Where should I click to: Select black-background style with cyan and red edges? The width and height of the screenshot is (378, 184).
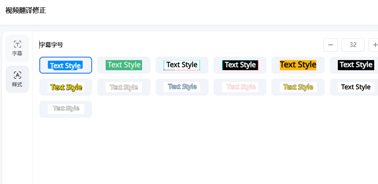click(x=240, y=65)
